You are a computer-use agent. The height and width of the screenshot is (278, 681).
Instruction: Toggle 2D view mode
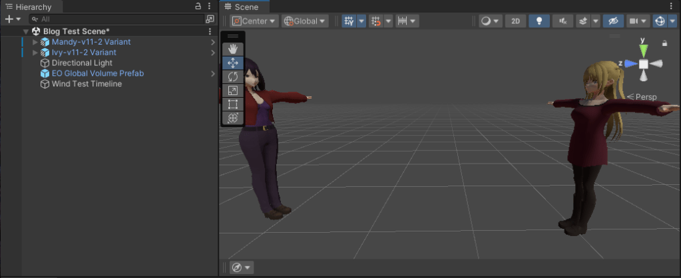point(515,21)
